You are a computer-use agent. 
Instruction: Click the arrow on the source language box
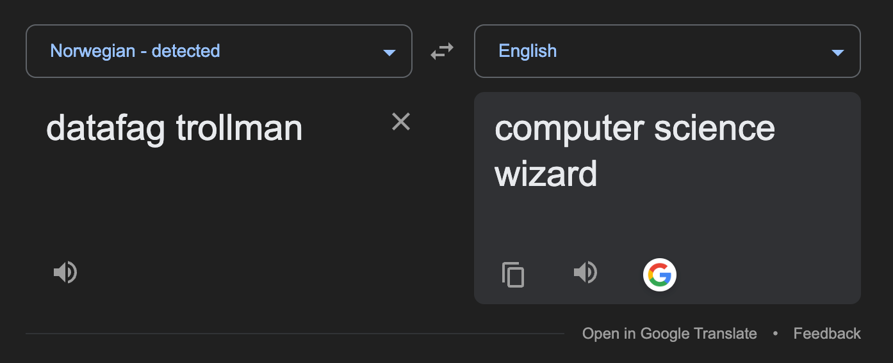point(389,52)
